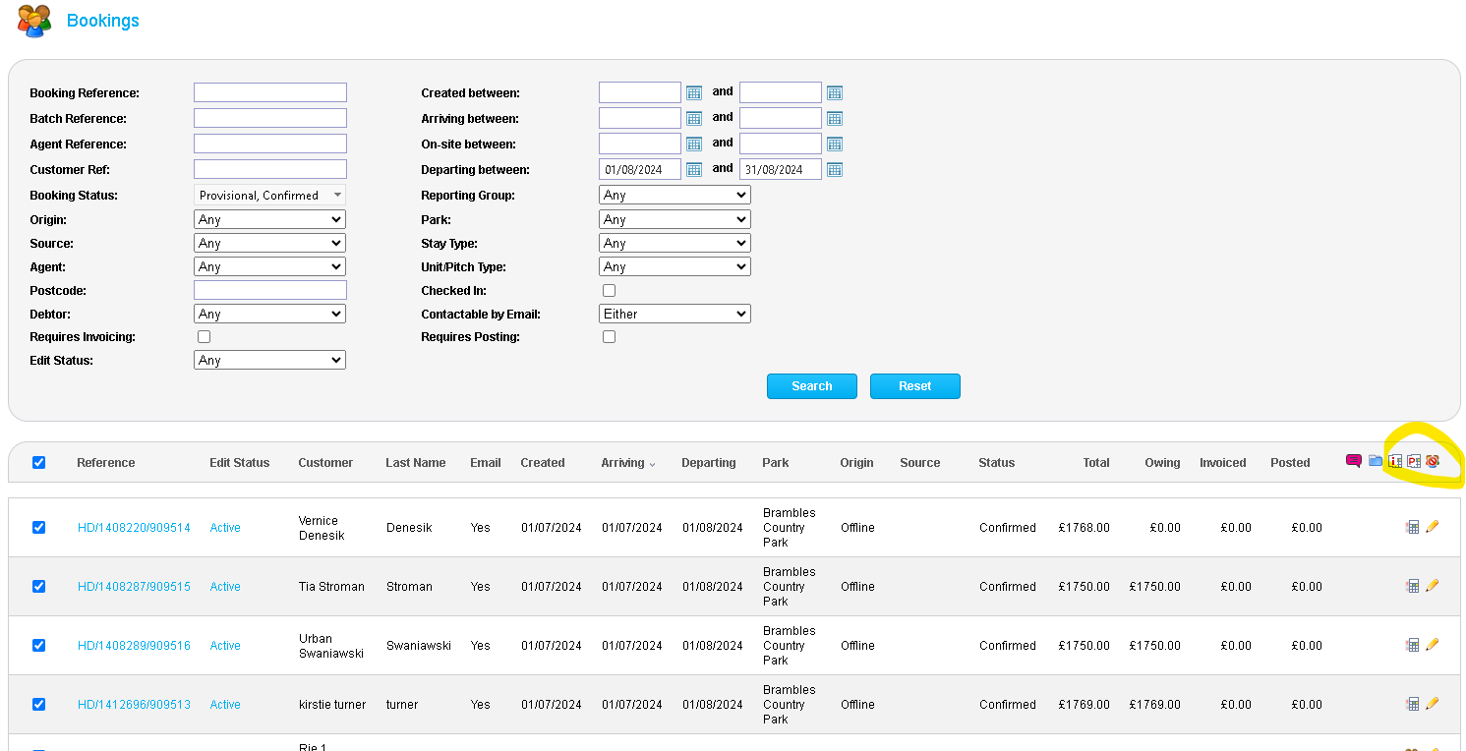Tick the Requires Invoicing checkbox
This screenshot has width=1466, height=751.
coord(205,337)
